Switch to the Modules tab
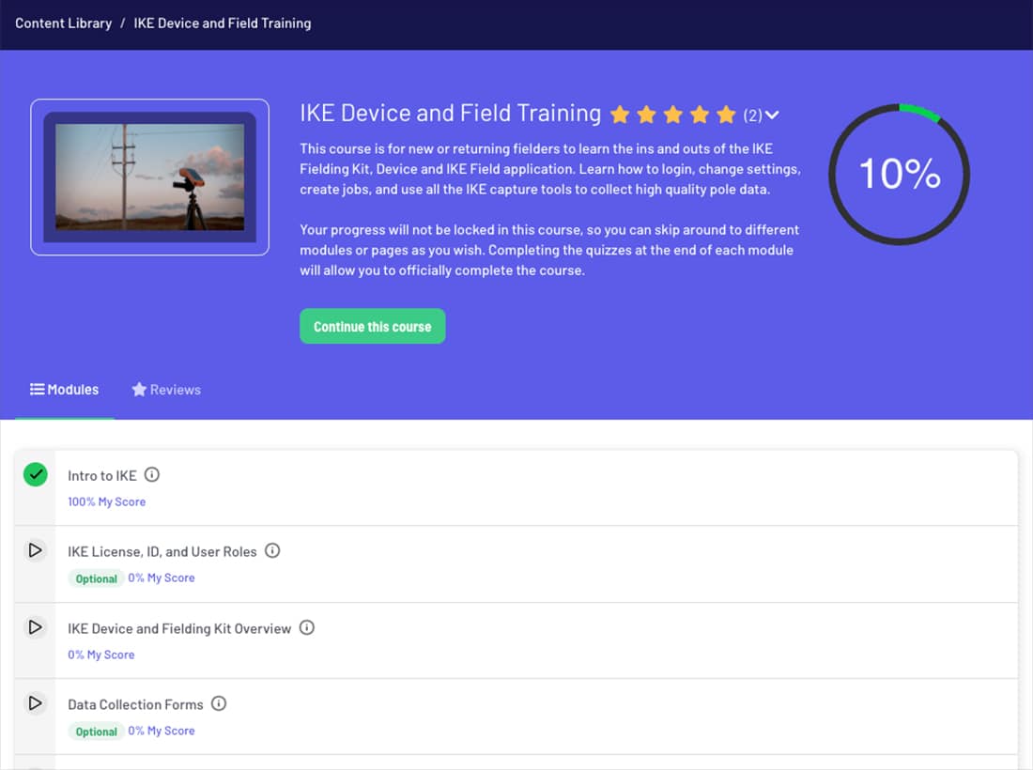 pos(65,390)
